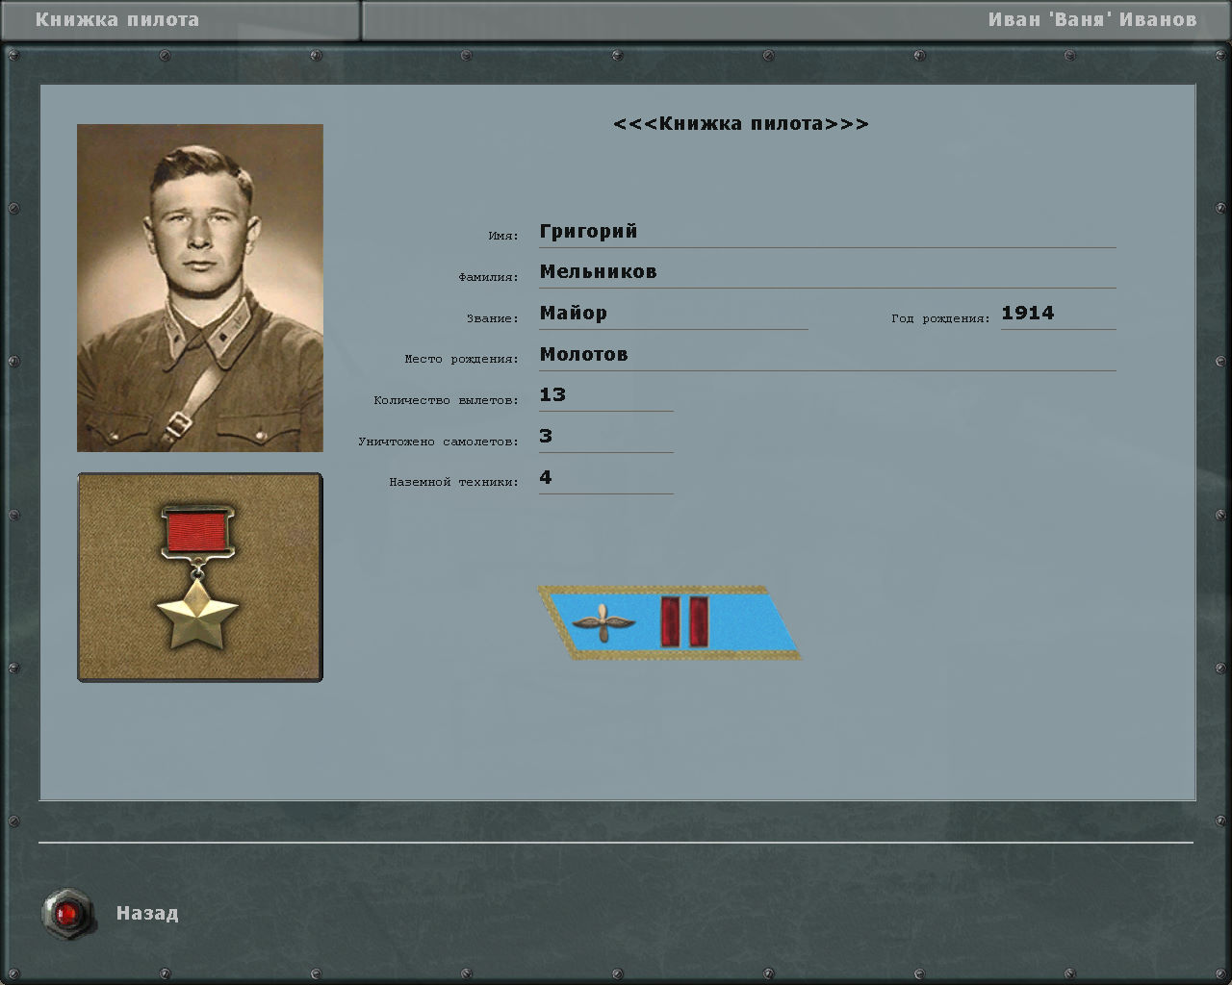Click the Hero of the Soviet Union gold star medal
The image size is (1232, 985).
click(x=199, y=576)
